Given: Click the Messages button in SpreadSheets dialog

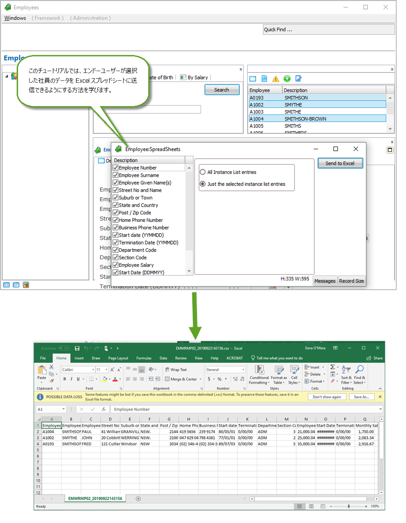Looking at the screenshot, I should (325, 281).
